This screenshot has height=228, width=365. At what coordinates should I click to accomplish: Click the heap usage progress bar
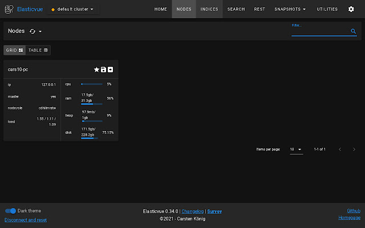(x=92, y=121)
